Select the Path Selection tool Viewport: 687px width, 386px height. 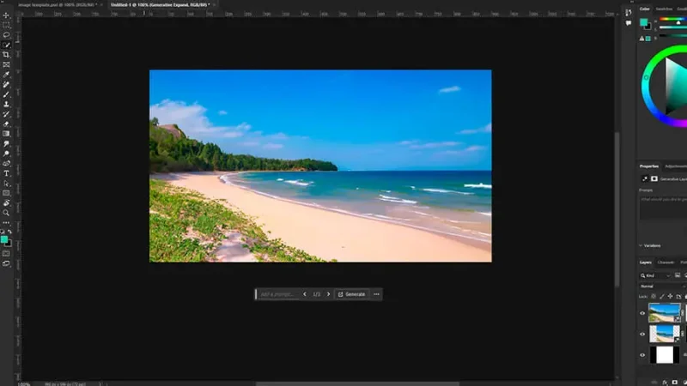point(6,184)
